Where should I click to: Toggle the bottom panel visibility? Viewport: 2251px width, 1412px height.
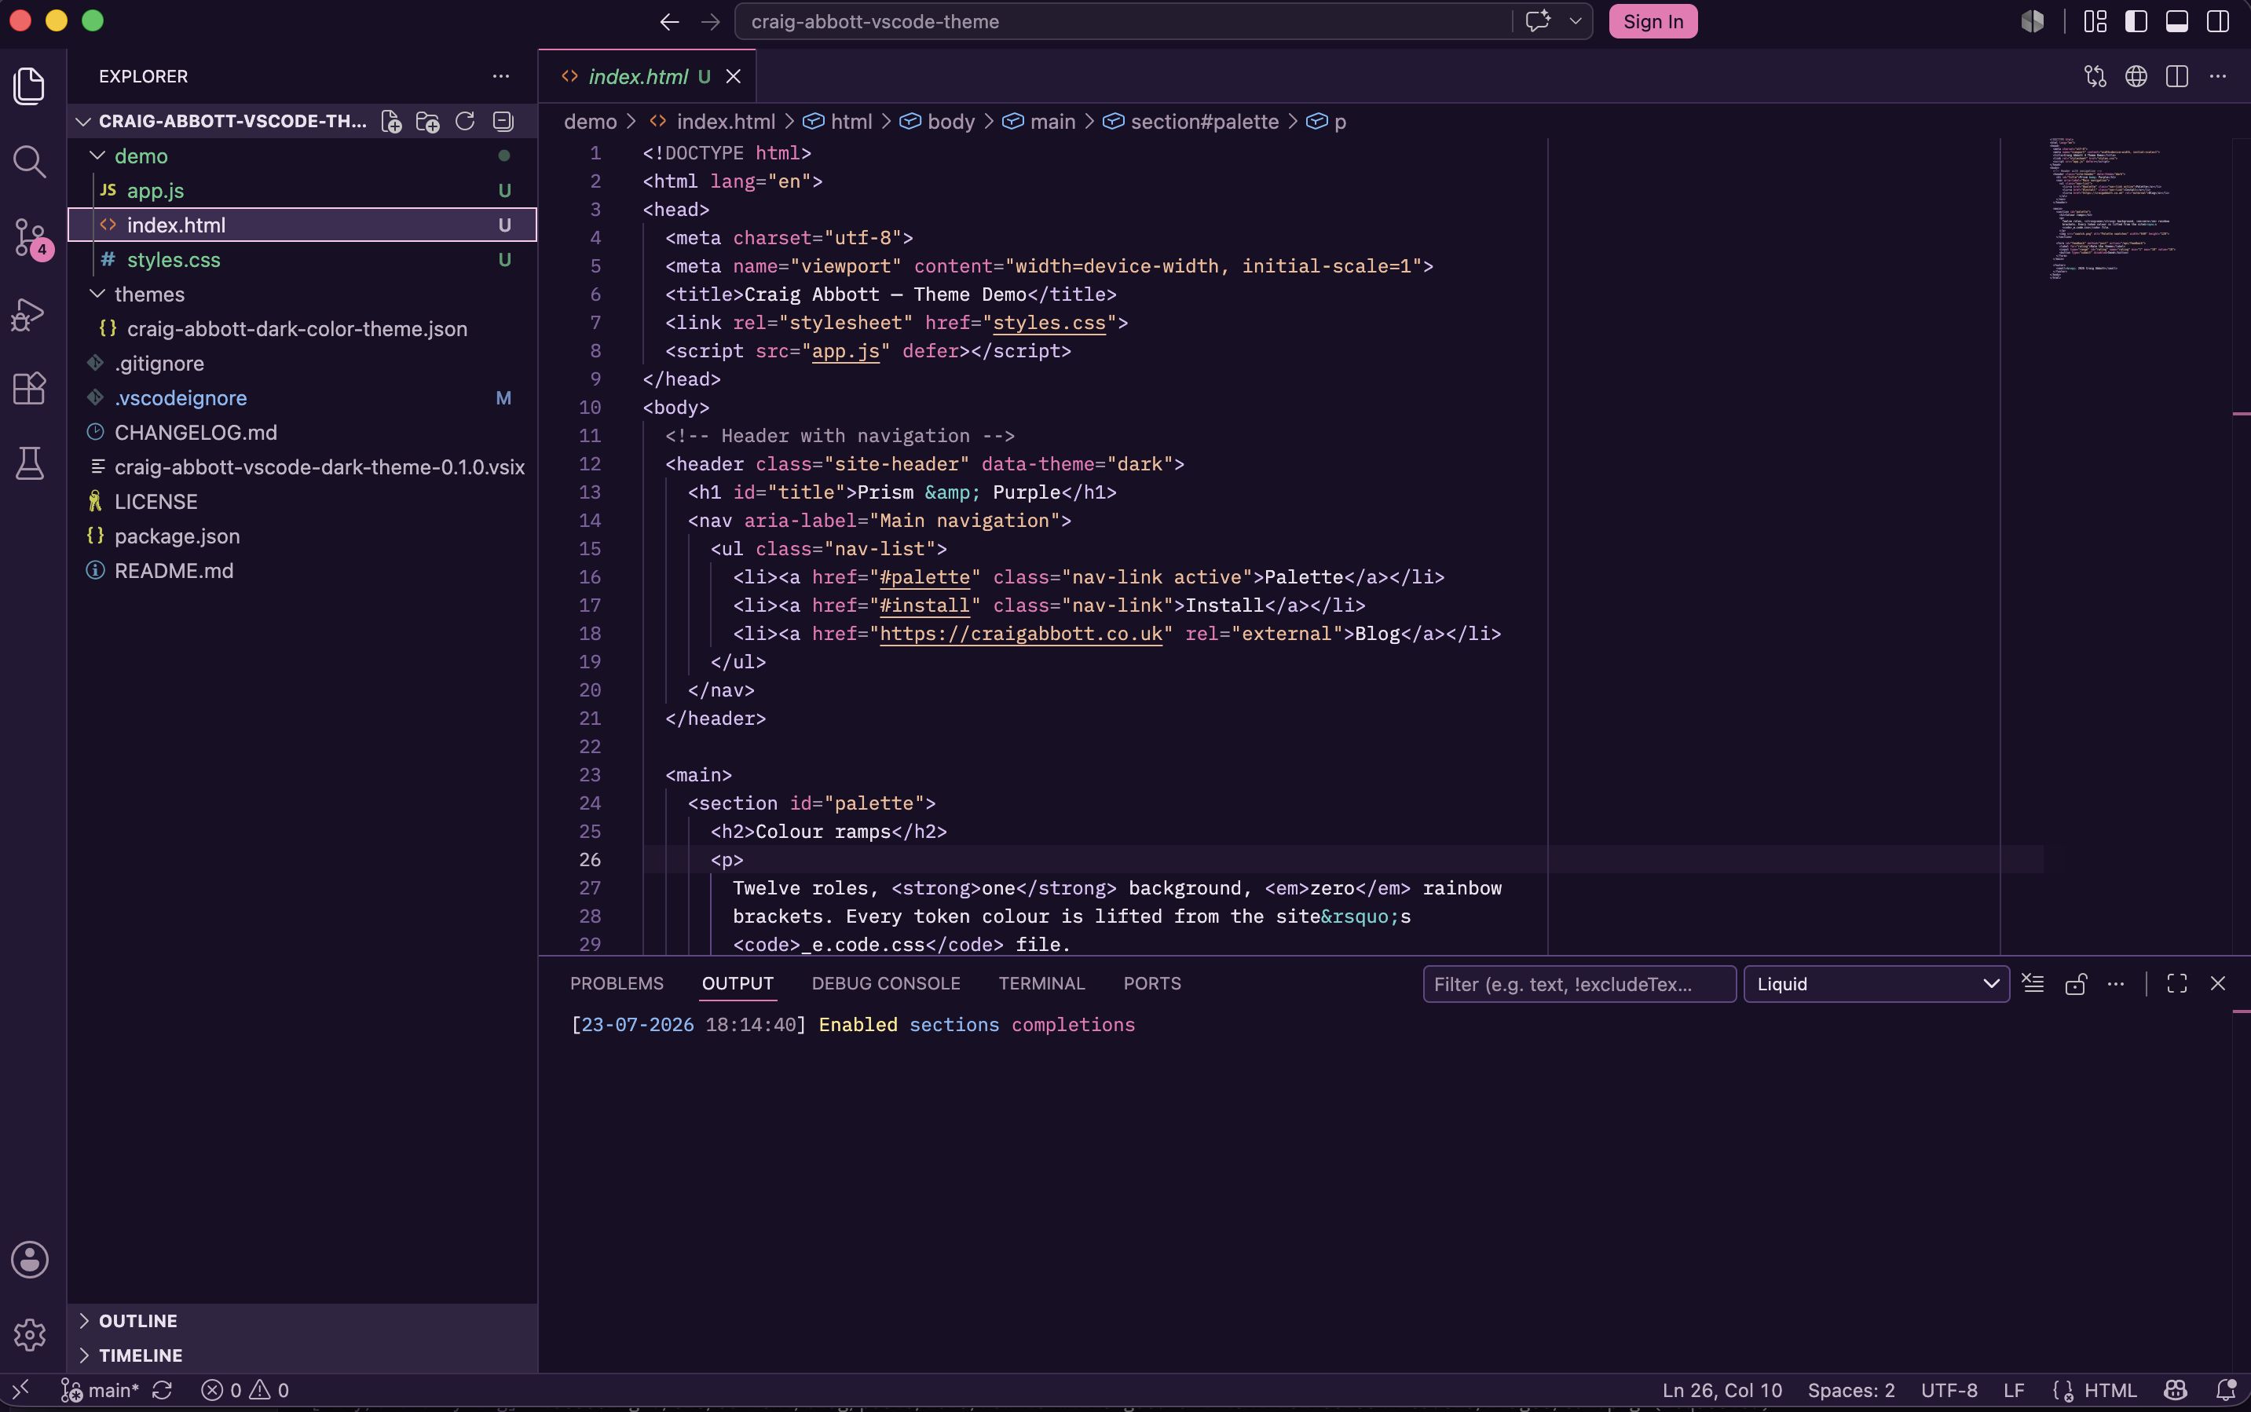click(x=2177, y=21)
